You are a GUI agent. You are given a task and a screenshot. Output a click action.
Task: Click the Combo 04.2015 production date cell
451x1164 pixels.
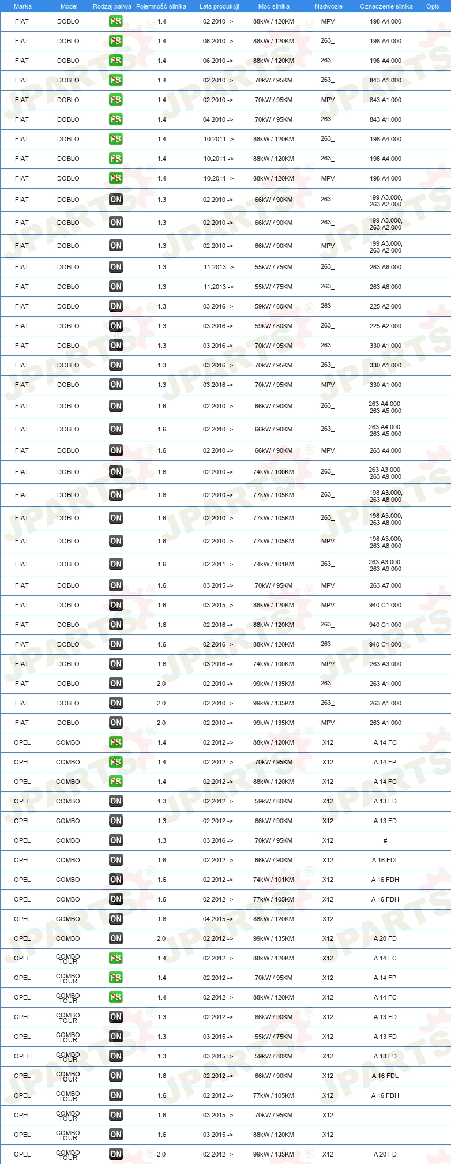(218, 919)
